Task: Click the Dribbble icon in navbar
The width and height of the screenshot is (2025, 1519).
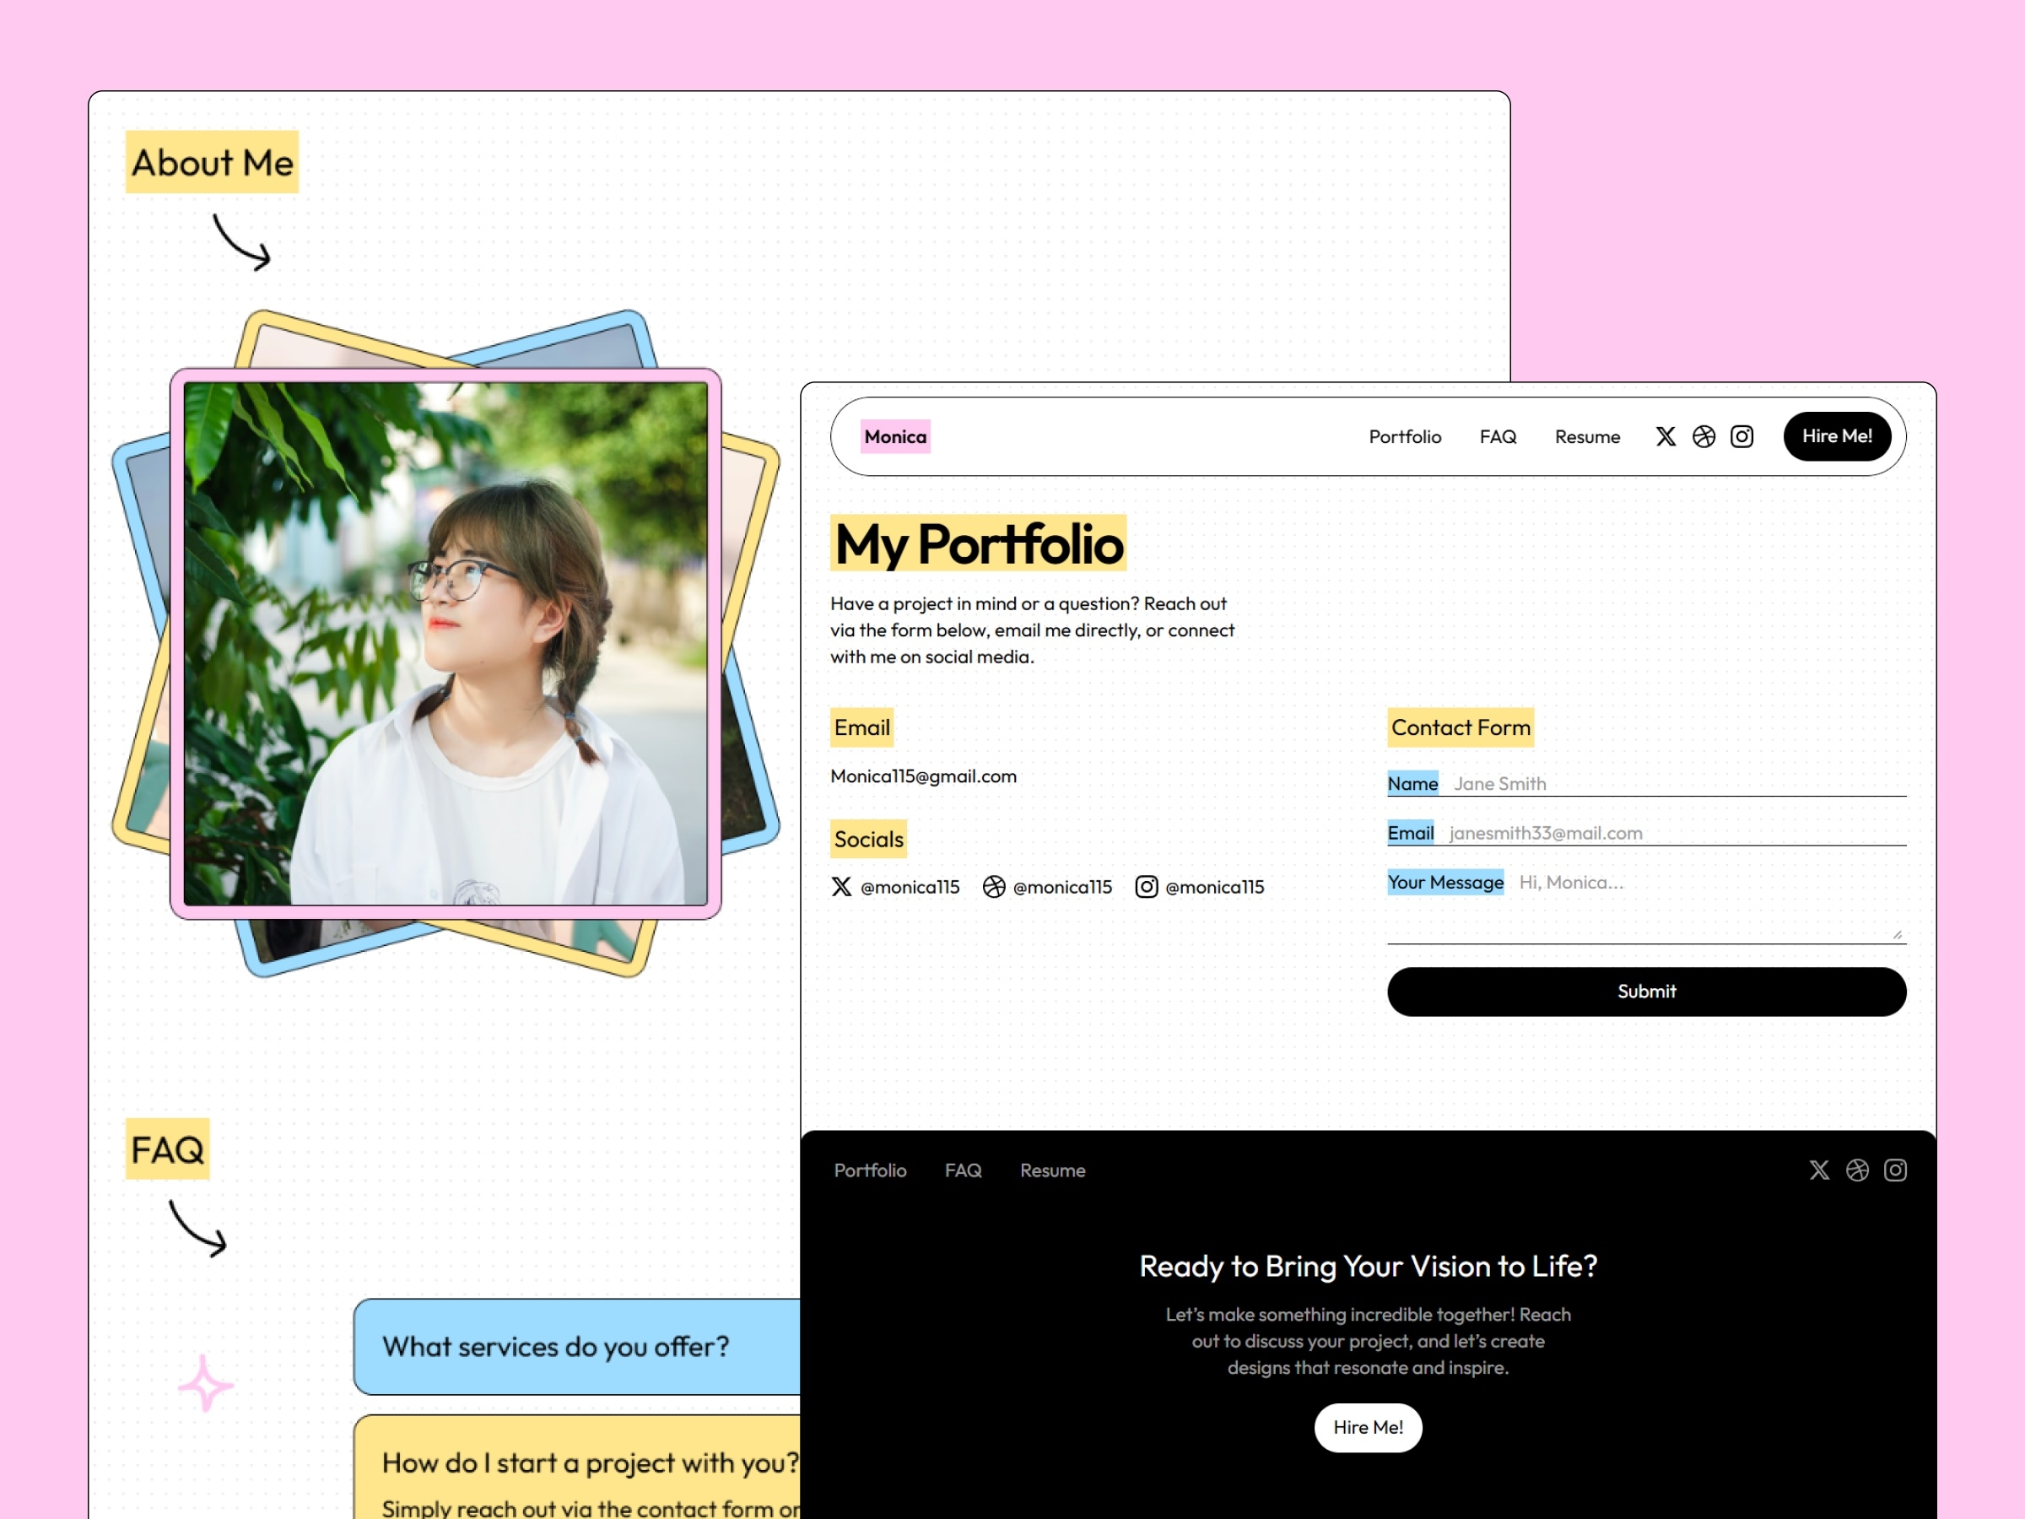Action: point(1704,435)
